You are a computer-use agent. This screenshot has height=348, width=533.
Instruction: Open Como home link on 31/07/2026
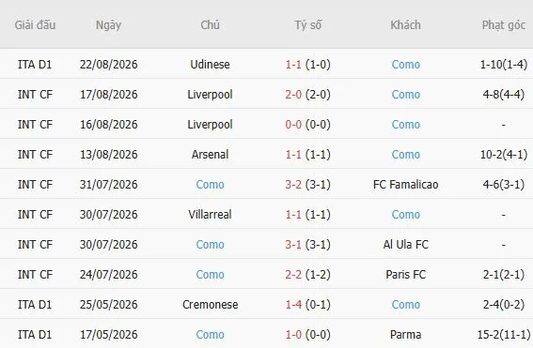coord(210,185)
